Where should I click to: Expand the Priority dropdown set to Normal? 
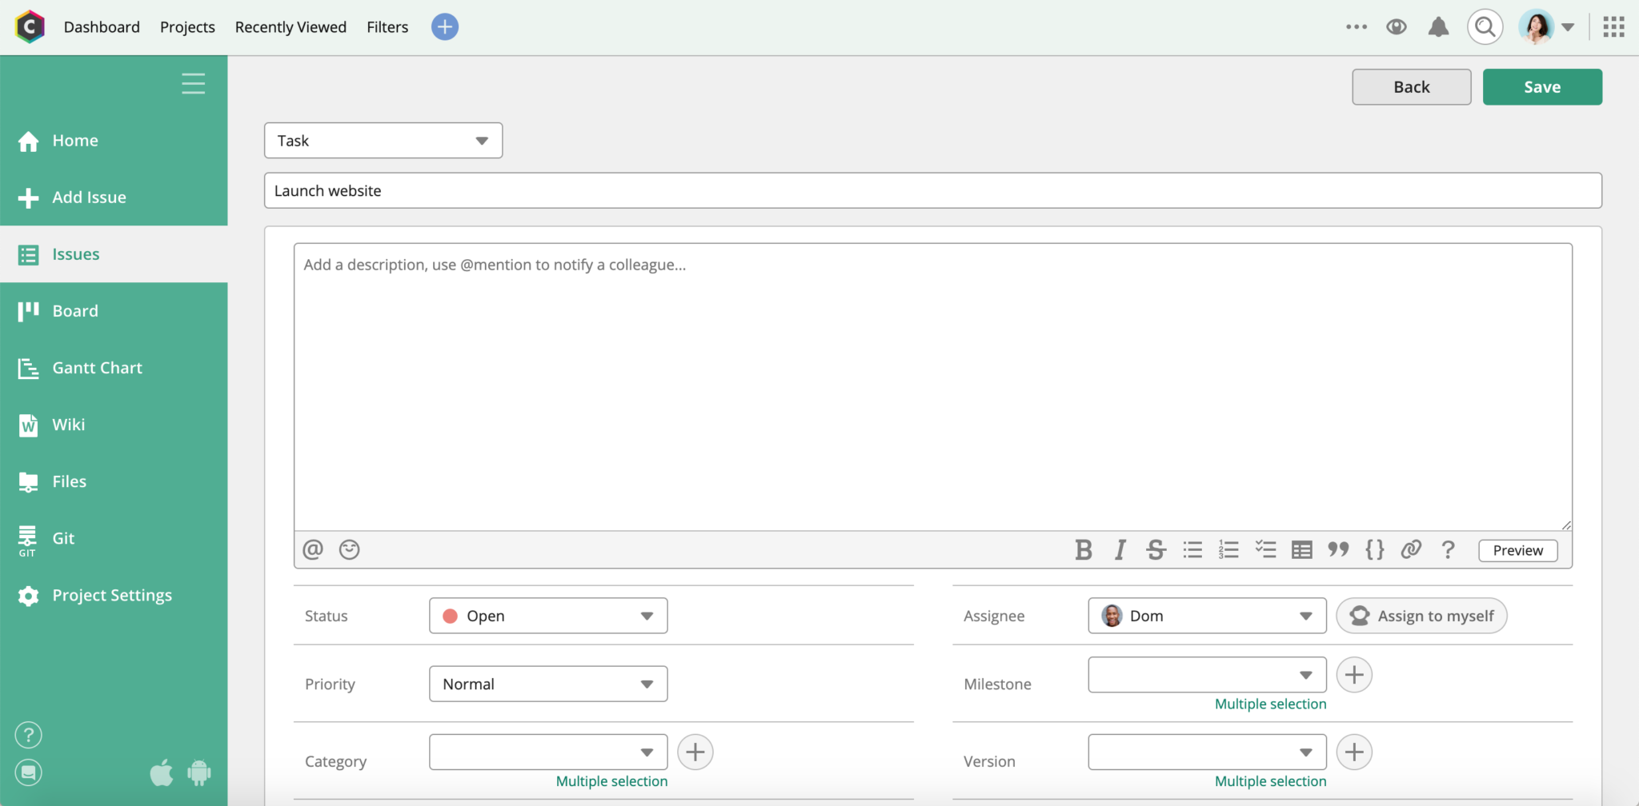pyautogui.click(x=548, y=684)
